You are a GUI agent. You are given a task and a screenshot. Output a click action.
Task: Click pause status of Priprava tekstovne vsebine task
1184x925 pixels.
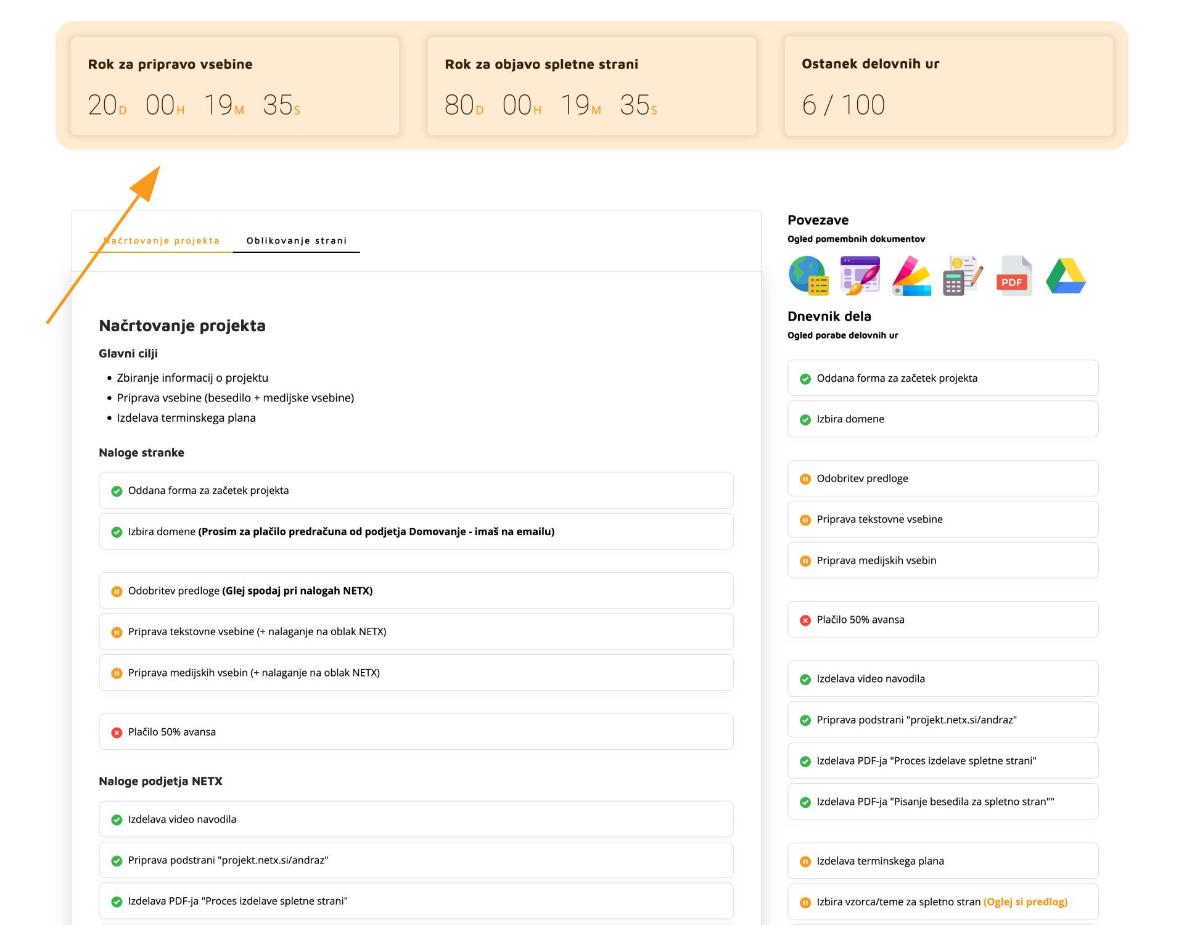click(117, 632)
